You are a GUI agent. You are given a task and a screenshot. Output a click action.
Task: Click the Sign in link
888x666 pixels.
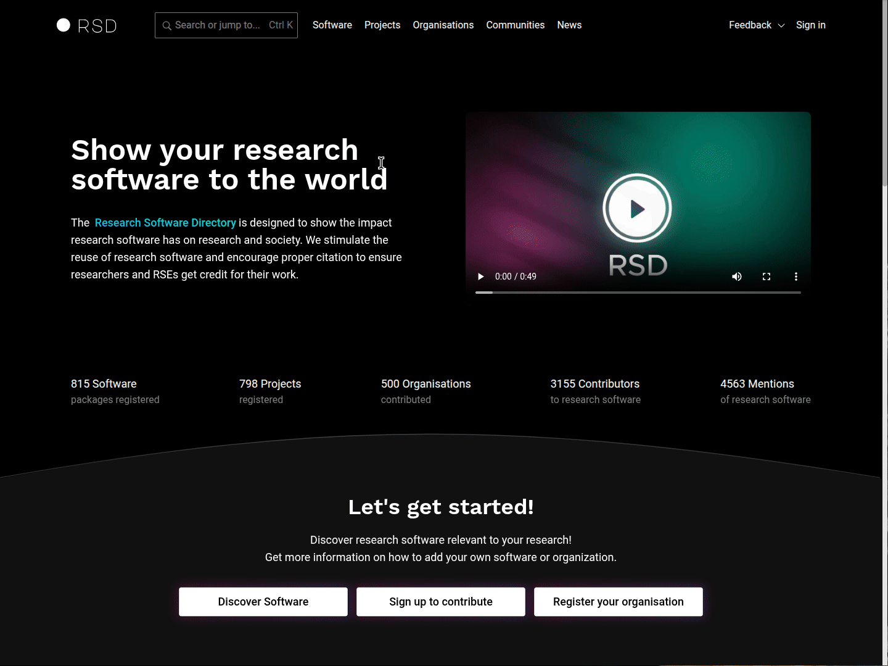(x=810, y=25)
